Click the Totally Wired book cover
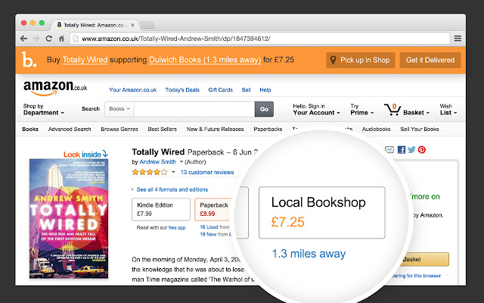This screenshot has width=484, height=303. click(69, 219)
